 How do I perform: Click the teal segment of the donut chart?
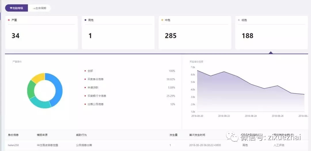[x=40, y=103]
